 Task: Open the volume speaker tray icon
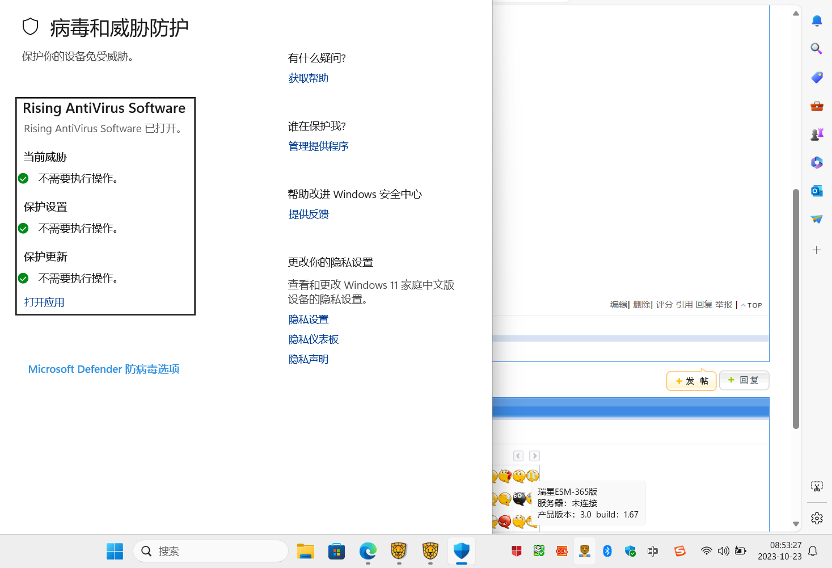pyautogui.click(x=724, y=551)
